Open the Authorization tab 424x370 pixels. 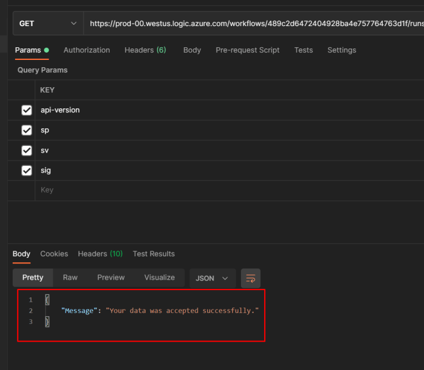click(87, 50)
